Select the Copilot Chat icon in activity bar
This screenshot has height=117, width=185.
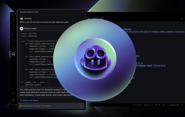[13, 54]
